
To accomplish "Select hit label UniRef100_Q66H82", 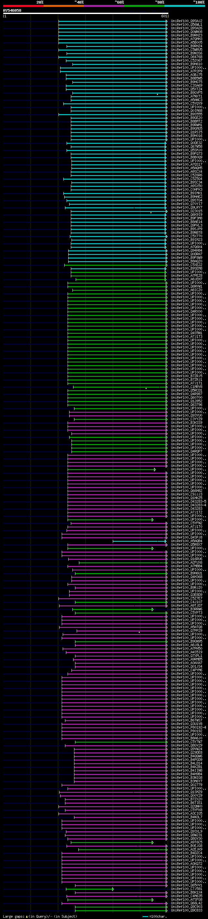I will (x=187, y=491).
